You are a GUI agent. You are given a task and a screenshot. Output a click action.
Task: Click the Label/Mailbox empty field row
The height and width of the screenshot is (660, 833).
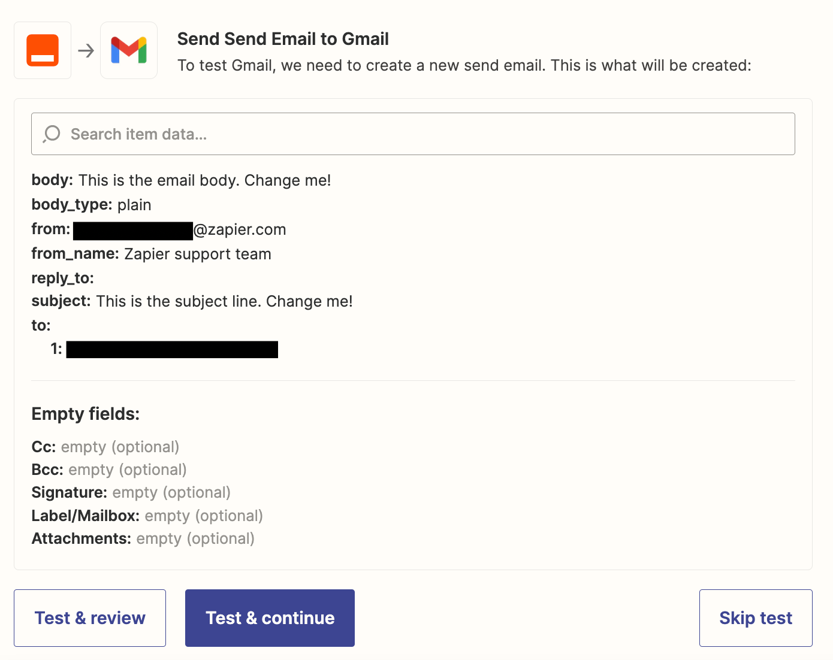click(x=147, y=516)
